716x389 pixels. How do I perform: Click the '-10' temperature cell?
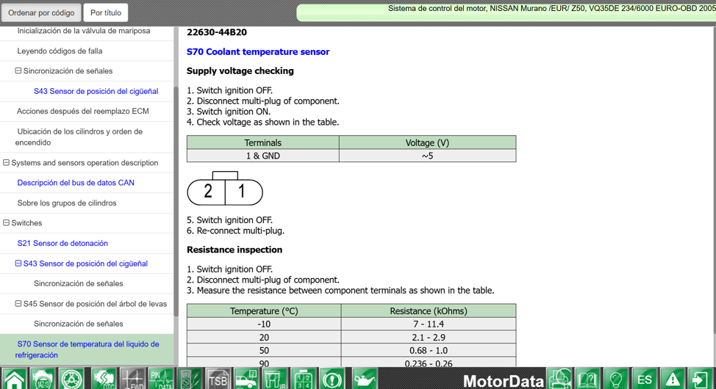point(264,324)
